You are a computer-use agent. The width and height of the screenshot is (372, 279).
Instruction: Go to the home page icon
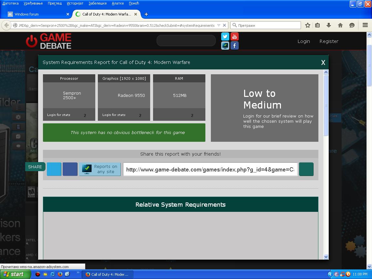pyautogui.click(x=340, y=25)
